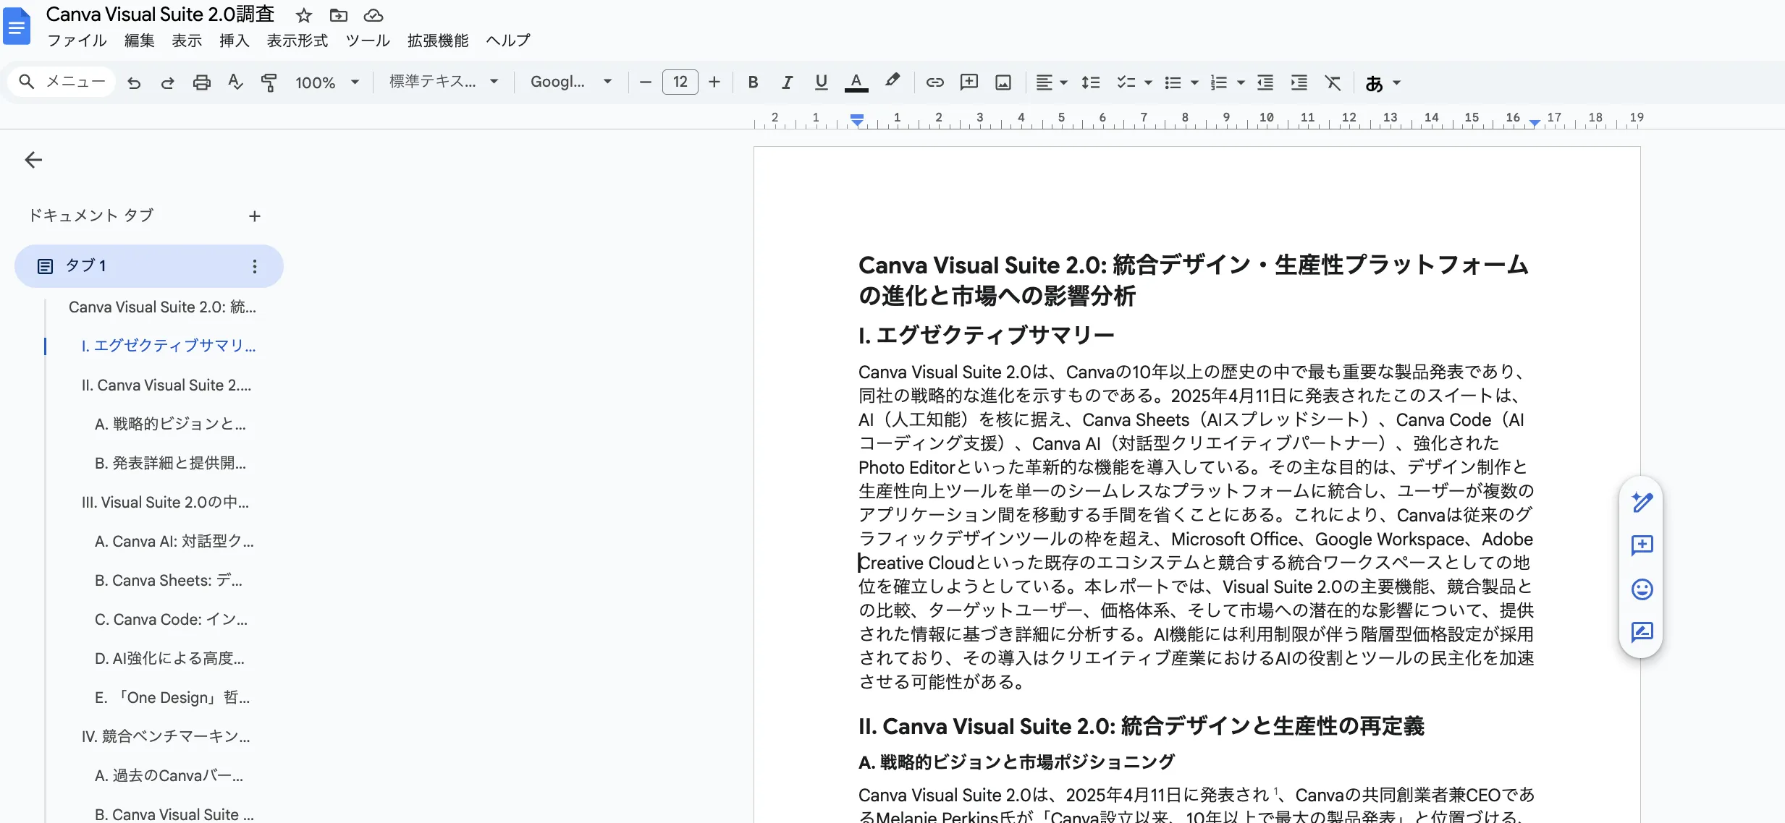The height and width of the screenshot is (823, 1785).
Task: Open the ヘルプ menu
Action: click(x=508, y=40)
